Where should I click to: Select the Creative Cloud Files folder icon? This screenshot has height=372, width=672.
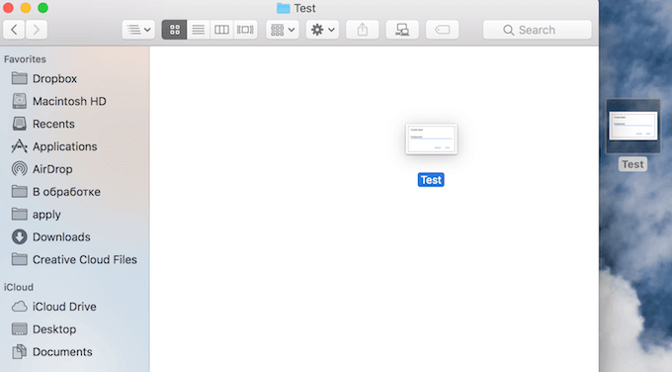pyautogui.click(x=20, y=259)
